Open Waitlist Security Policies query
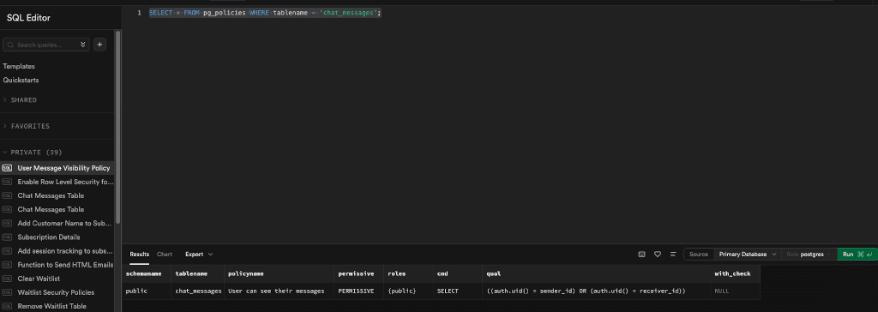 tap(57, 292)
